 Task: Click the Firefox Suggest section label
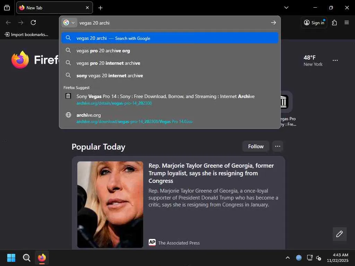(x=76, y=88)
